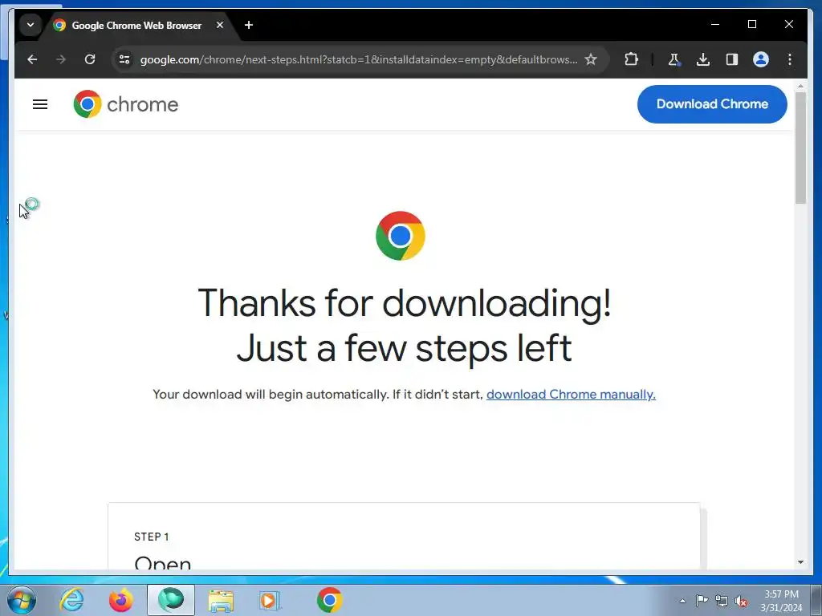
Task: Open Windows Explorer folder on taskbar
Action: click(220, 600)
